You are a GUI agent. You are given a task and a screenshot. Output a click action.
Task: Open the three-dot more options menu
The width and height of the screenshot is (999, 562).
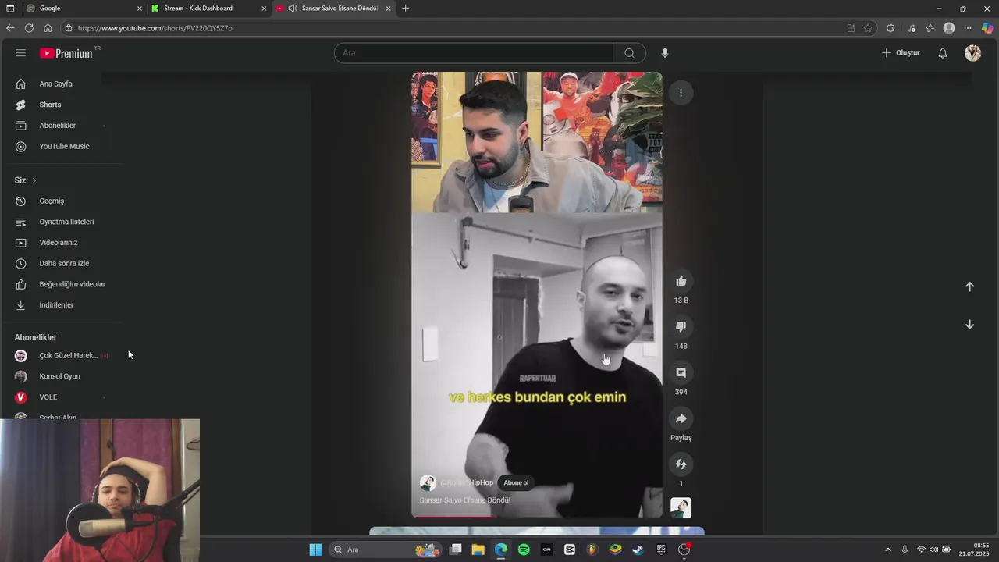tap(681, 93)
